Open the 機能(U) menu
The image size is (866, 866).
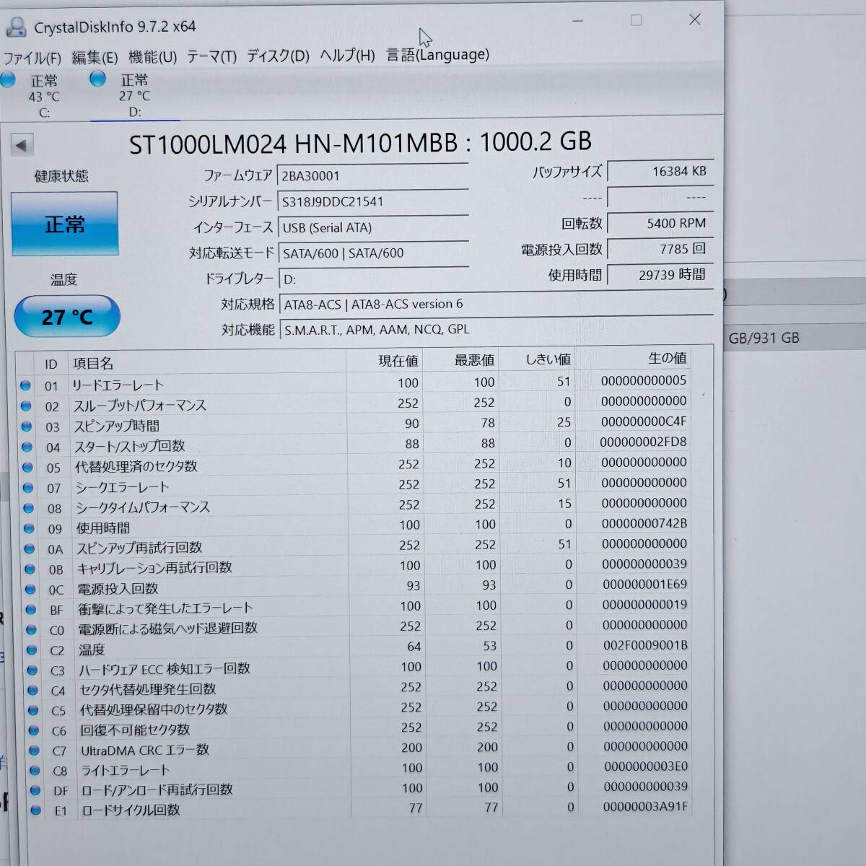(152, 57)
